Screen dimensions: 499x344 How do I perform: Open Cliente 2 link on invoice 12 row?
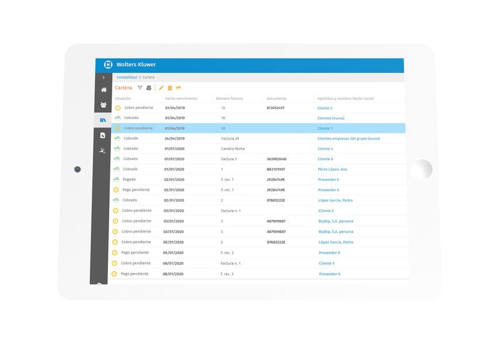[324, 108]
